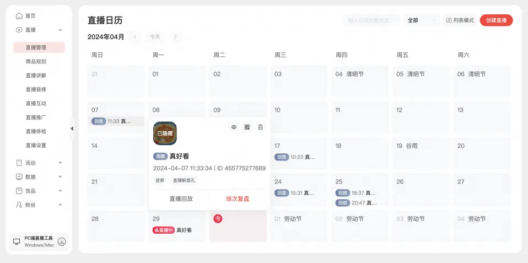The image size is (528, 263).
Task: Open the 20:47 回放 event on the 25th
Action: [x=356, y=203]
